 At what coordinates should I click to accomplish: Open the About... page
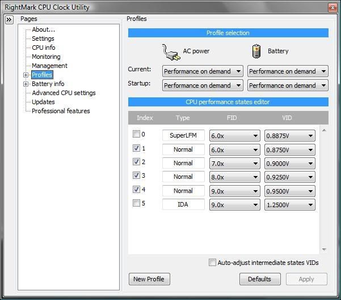click(43, 29)
